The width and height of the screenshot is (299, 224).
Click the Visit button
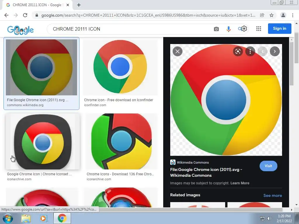pos(268,166)
